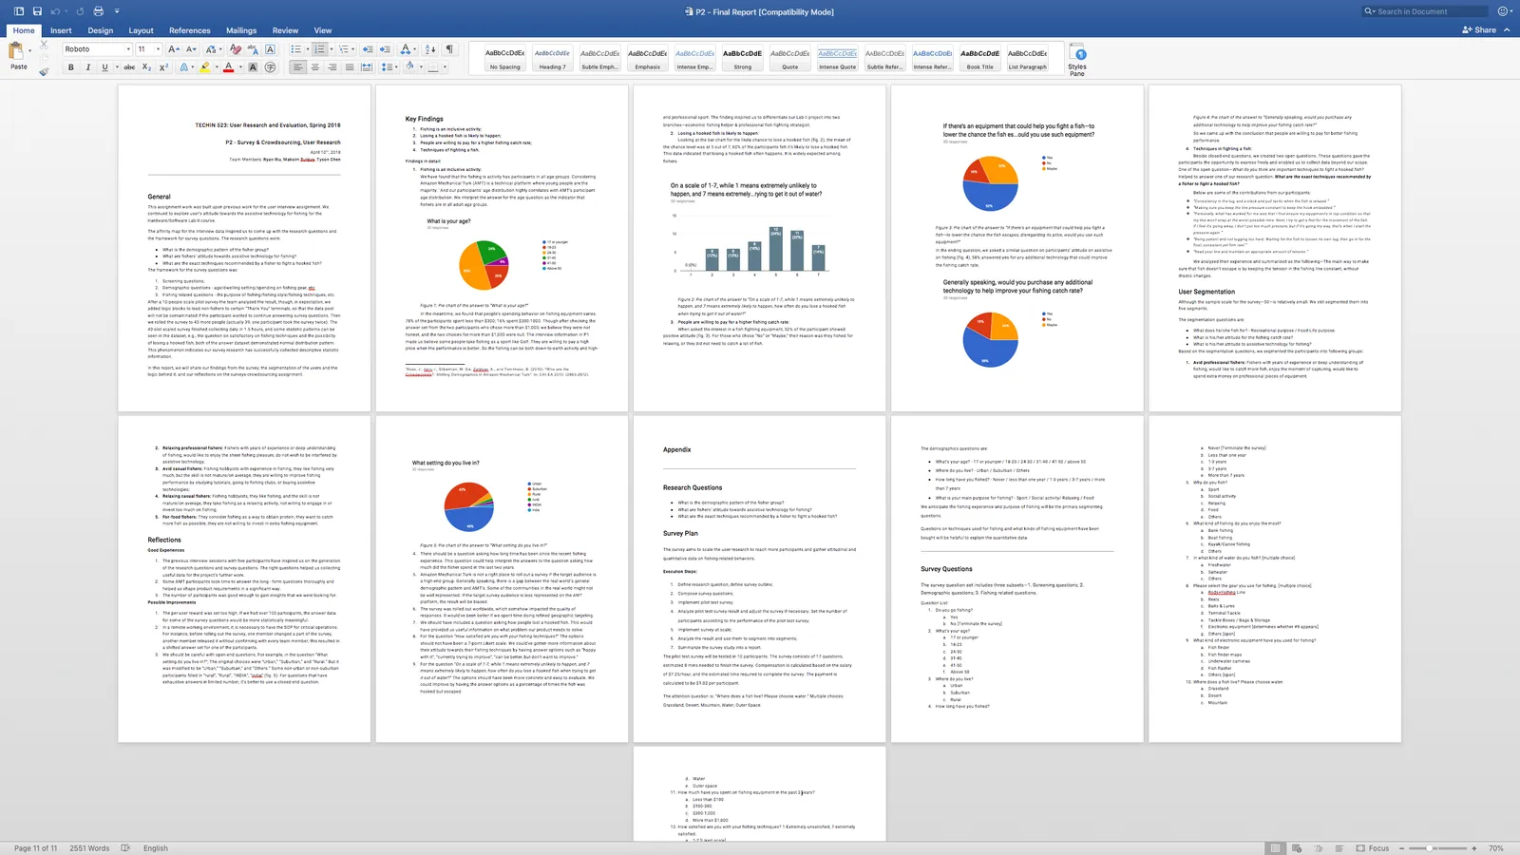
Task: Click the Format Painter brush icon
Action: [x=44, y=70]
